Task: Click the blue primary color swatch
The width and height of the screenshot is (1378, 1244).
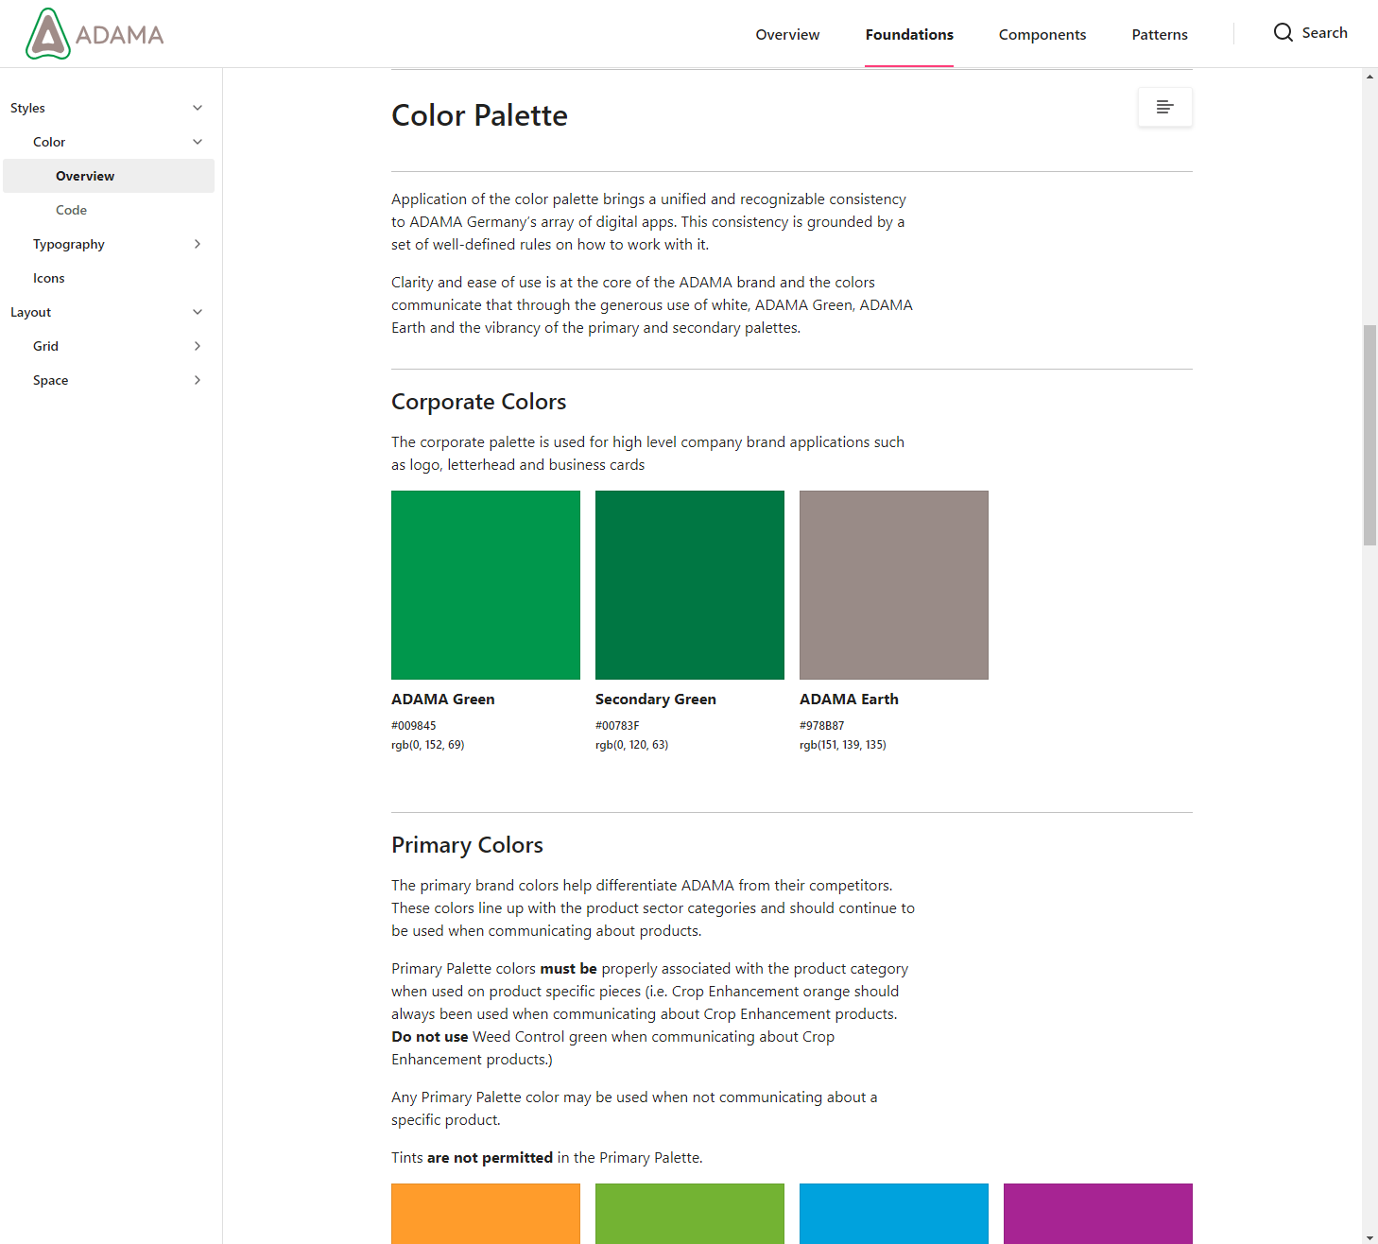Action: [894, 1214]
